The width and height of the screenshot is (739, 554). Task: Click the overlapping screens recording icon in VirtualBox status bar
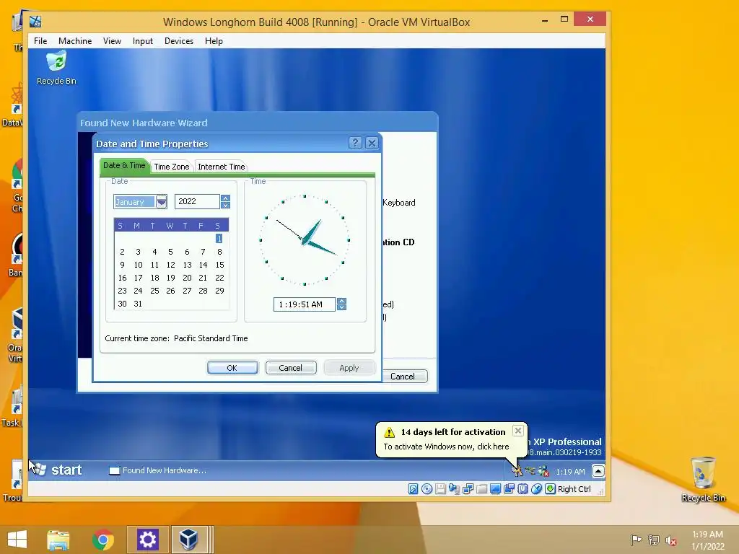click(509, 489)
